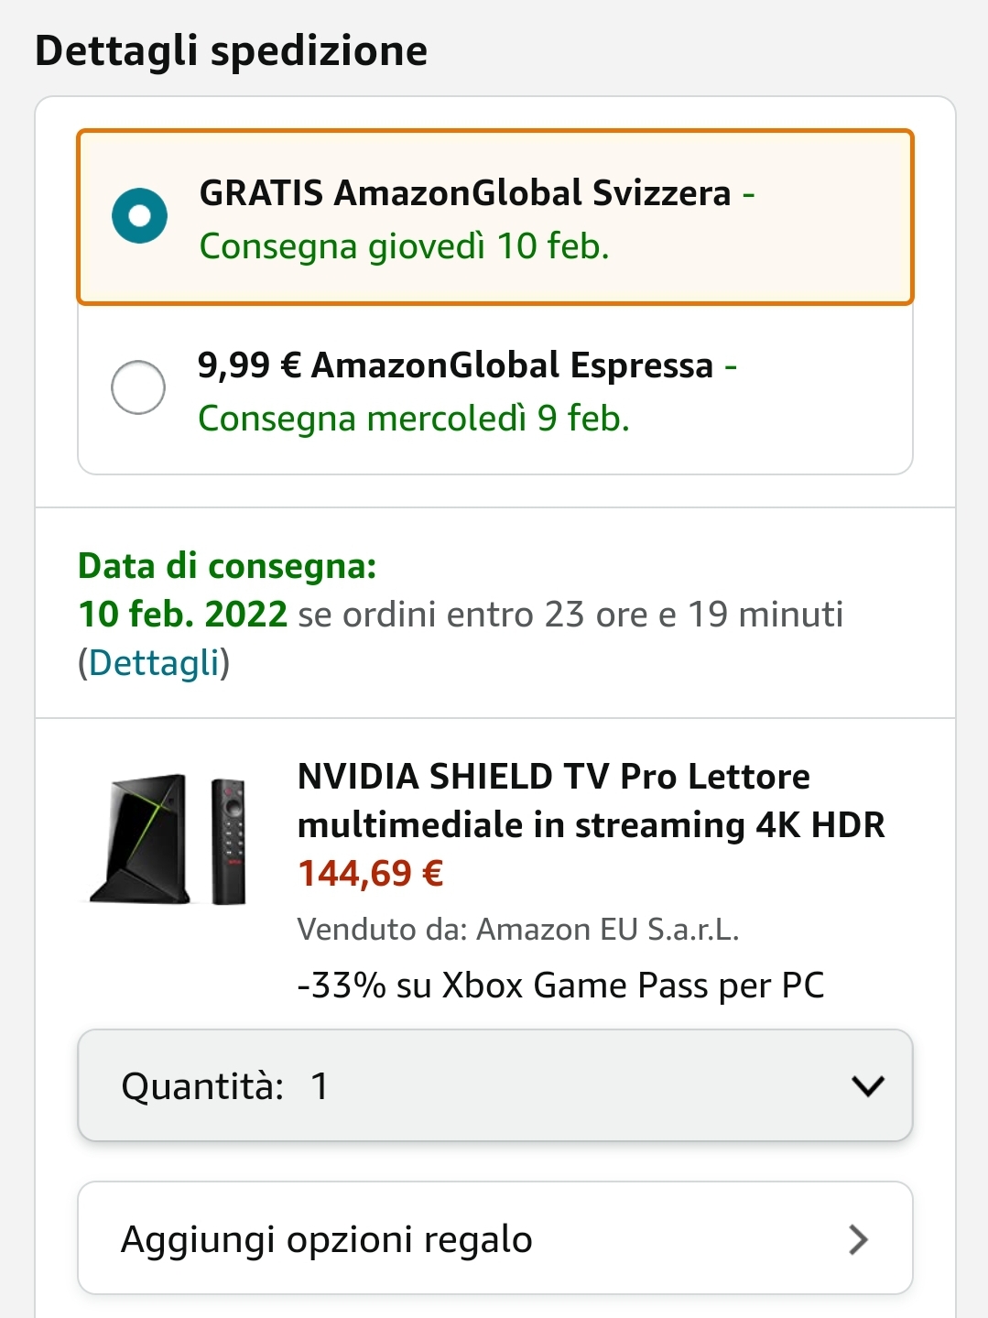Click the GRATIS AmazonGlobal Svizzera option label

point(465,193)
